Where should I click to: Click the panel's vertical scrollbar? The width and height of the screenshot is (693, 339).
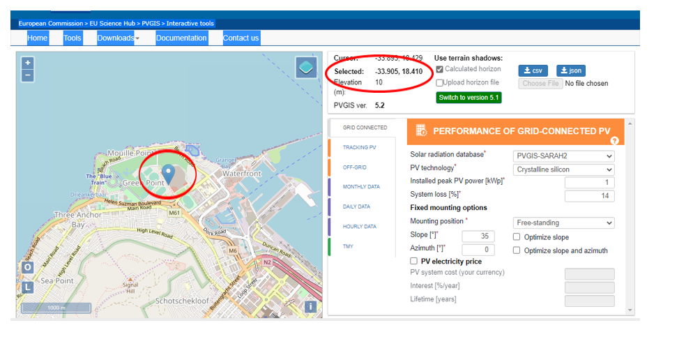tap(630, 216)
